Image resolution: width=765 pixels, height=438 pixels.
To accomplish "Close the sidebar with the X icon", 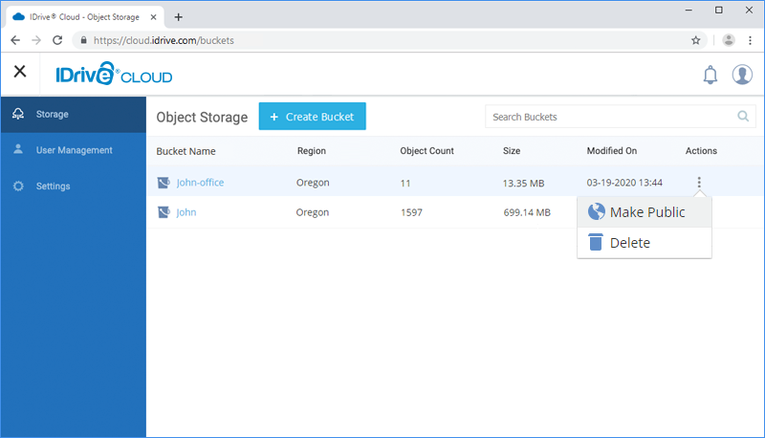I will click(19, 73).
